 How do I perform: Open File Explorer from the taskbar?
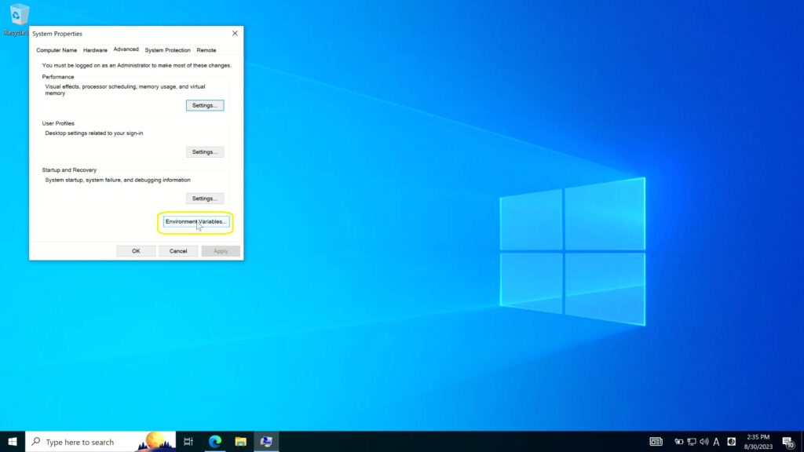(240, 442)
